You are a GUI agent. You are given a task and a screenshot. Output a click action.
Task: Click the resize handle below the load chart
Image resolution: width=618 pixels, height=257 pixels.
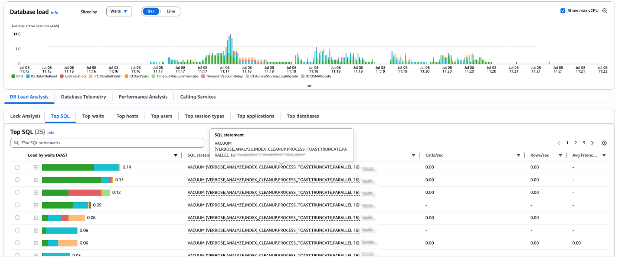click(309, 86)
